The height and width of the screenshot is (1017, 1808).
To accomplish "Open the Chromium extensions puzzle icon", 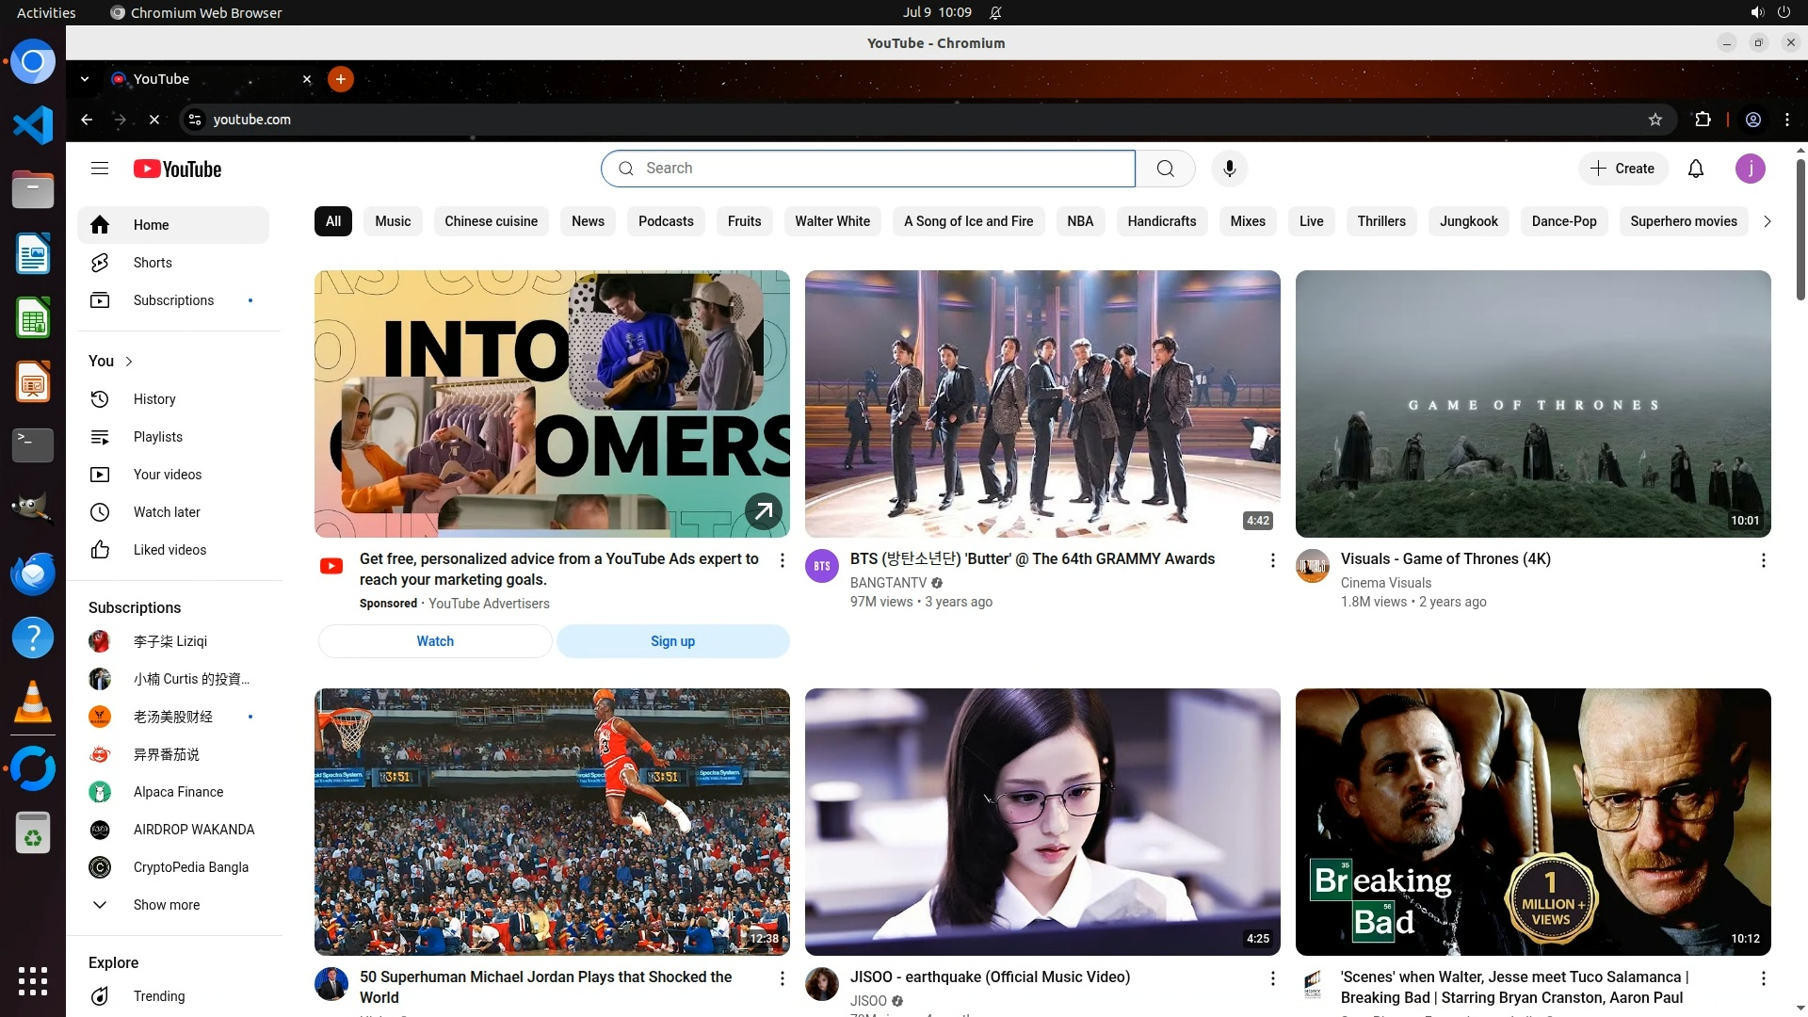I will click(1703, 120).
